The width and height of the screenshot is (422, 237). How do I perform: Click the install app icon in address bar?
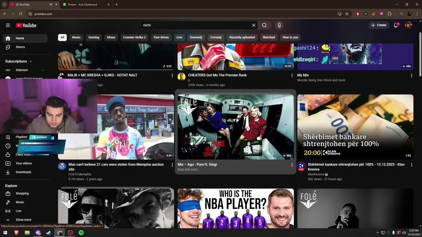click(x=340, y=14)
